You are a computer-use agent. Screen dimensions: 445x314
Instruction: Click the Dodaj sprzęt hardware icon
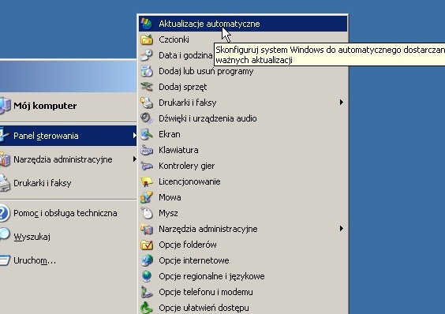coord(147,87)
